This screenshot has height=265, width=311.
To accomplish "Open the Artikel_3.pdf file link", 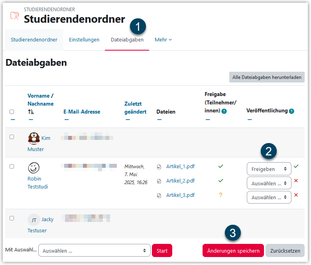I will pyautogui.click(x=180, y=195).
